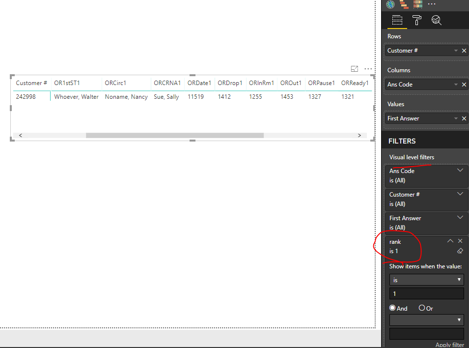Select the And radio option
469x348 pixels.
point(392,308)
